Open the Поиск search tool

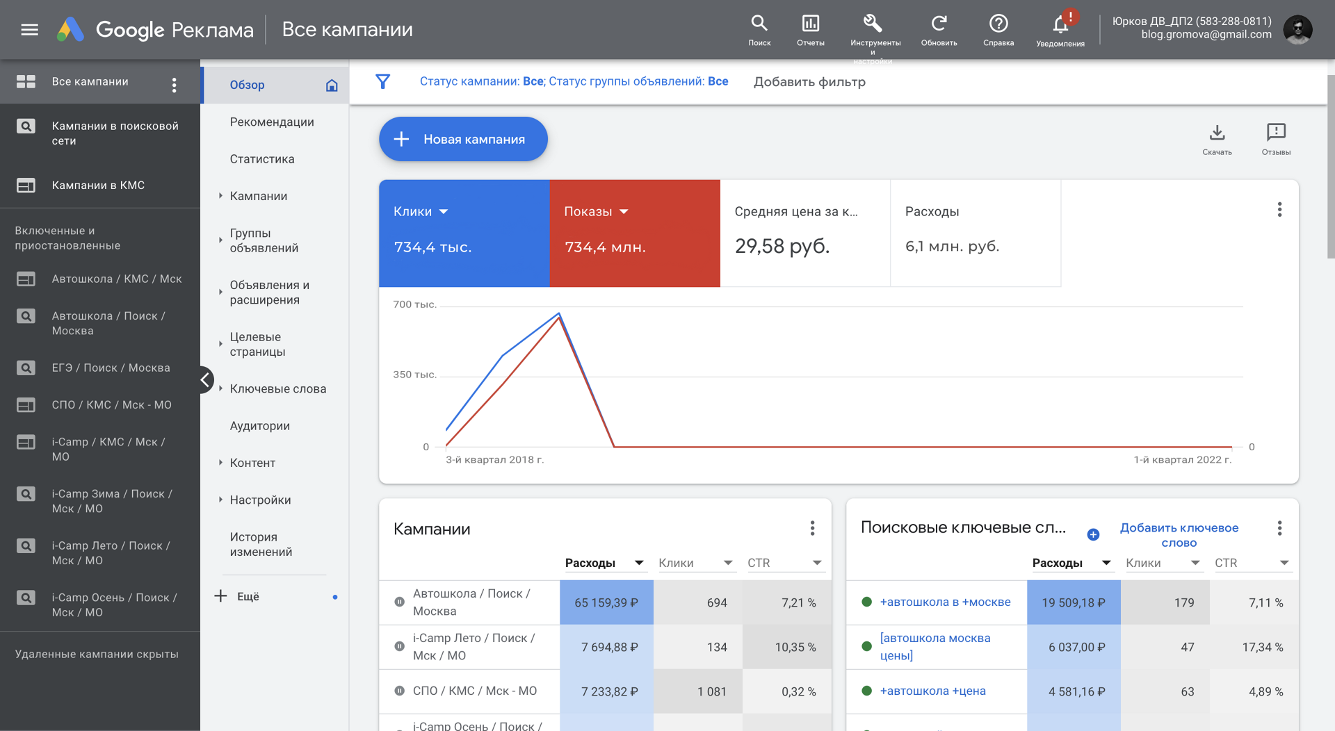click(759, 30)
